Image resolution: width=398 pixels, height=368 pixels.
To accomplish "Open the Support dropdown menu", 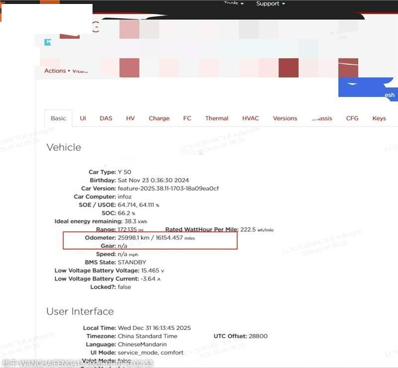I will pyautogui.click(x=270, y=3).
